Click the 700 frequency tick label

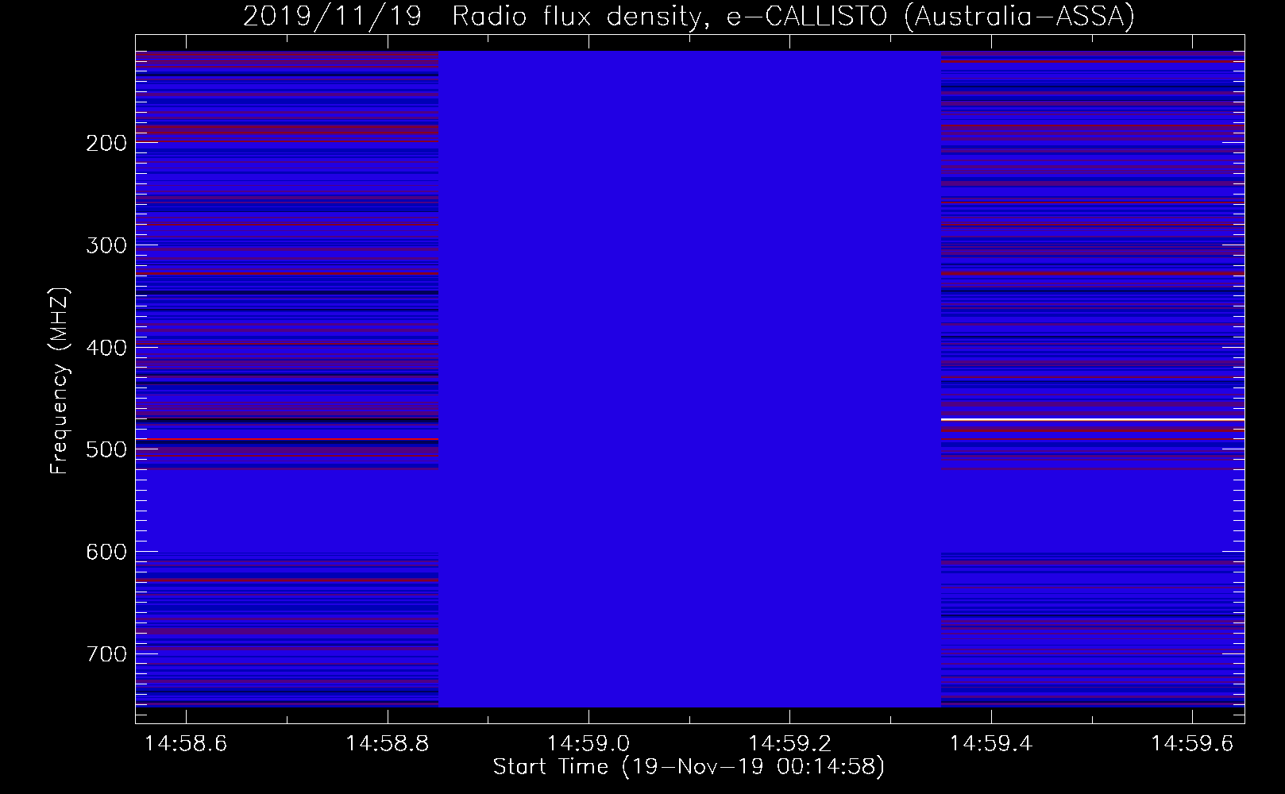point(106,654)
